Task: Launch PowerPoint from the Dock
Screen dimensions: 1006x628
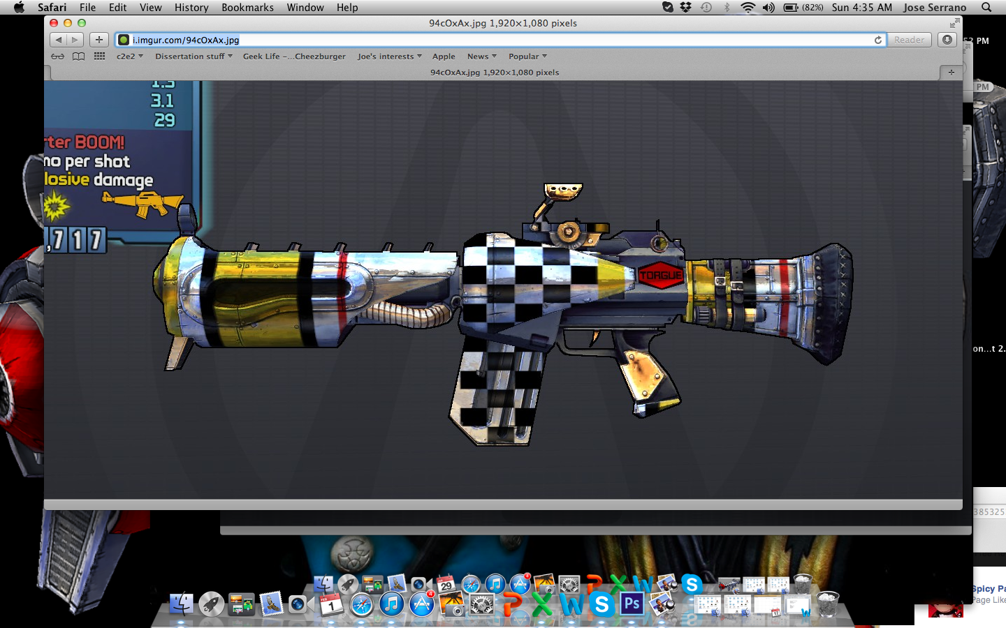Action: click(512, 604)
